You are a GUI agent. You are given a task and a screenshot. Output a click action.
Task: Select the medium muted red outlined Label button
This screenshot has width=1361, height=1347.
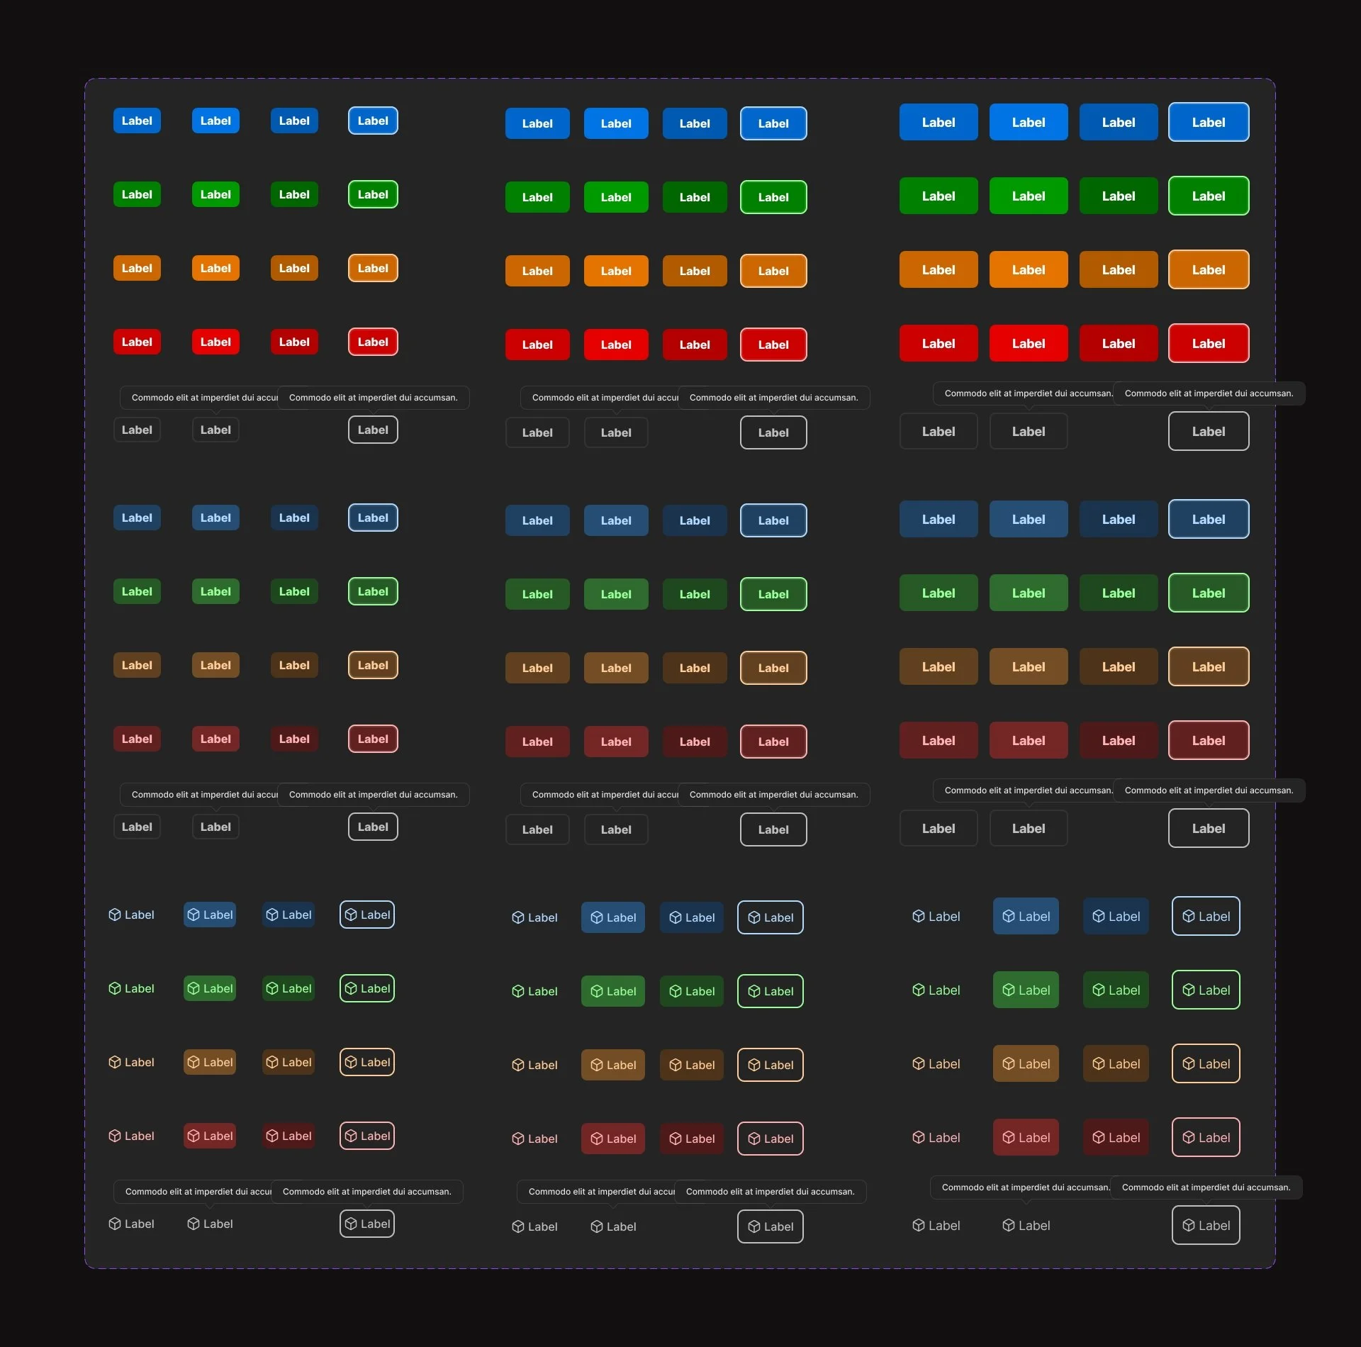click(773, 742)
